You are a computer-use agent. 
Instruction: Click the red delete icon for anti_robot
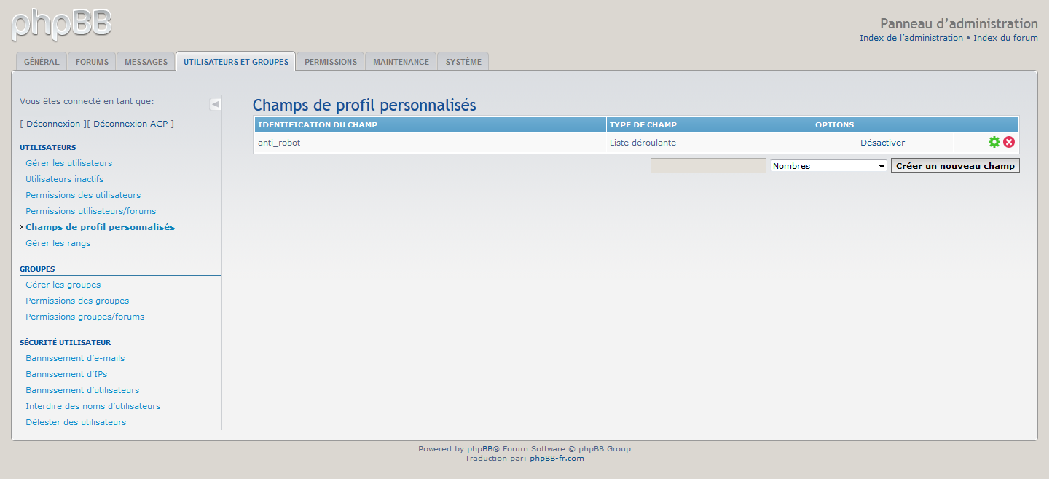pyautogui.click(x=1009, y=143)
